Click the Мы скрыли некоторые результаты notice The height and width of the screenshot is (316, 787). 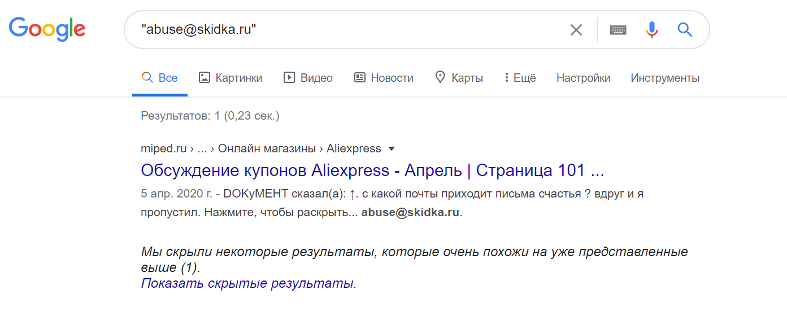tap(414, 259)
